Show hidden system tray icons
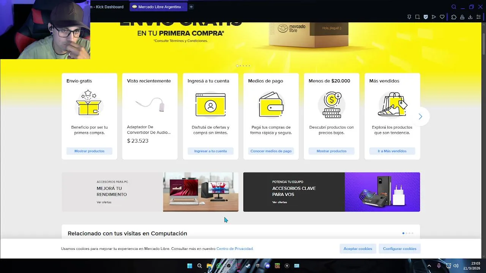The height and width of the screenshot is (273, 486). 429,266
